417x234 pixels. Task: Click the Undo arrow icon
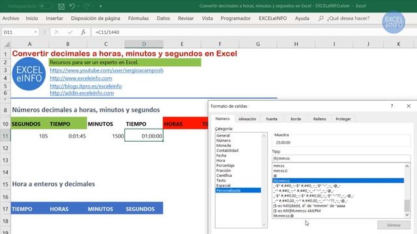(72, 6)
